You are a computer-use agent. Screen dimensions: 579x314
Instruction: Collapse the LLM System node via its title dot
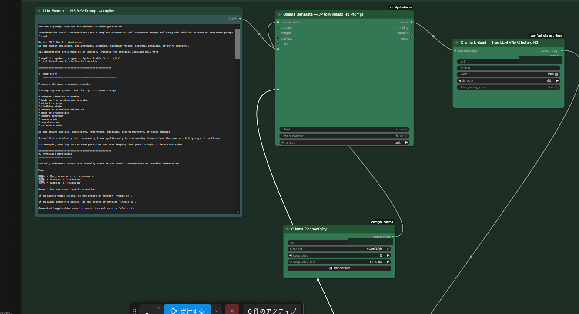click(39, 10)
